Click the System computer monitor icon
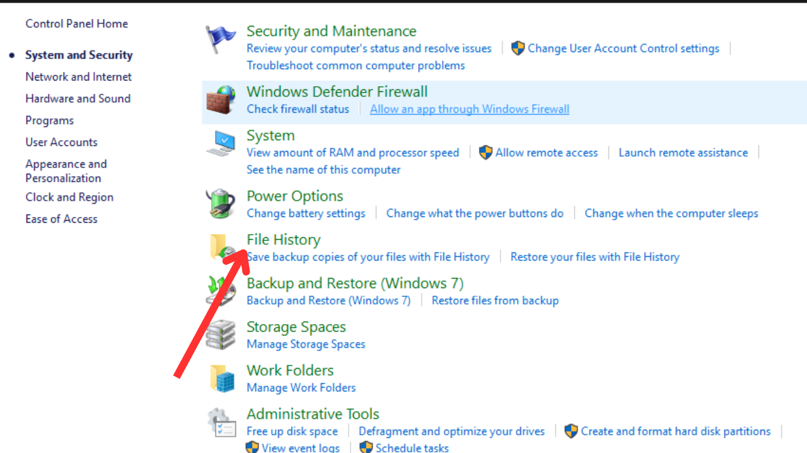This screenshot has height=453, width=807. [x=221, y=144]
